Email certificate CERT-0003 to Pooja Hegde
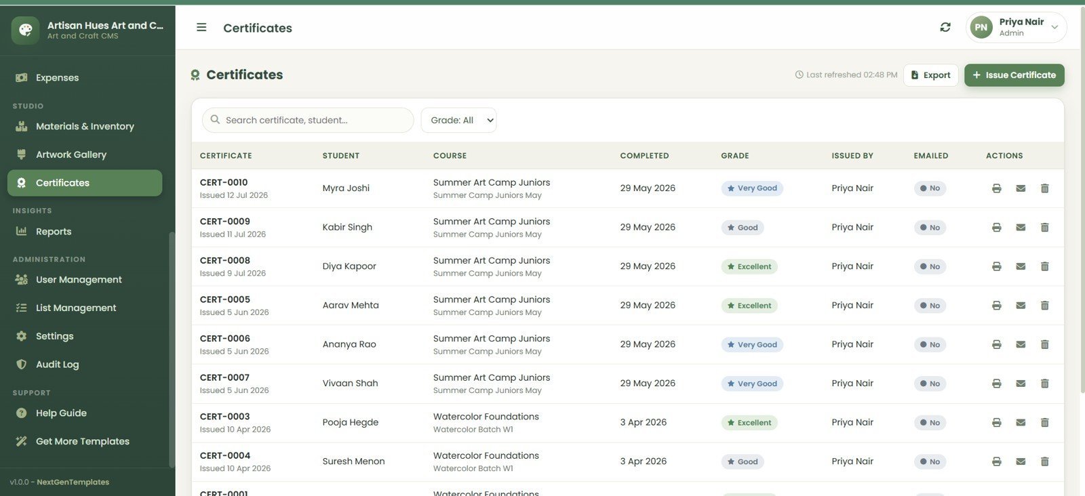This screenshot has width=1085, height=496. (1021, 423)
